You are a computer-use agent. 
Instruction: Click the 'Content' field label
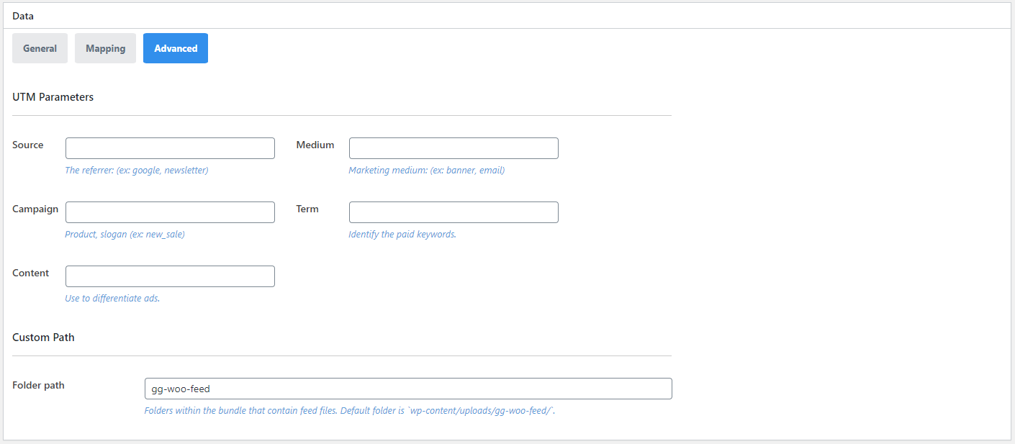tap(31, 273)
